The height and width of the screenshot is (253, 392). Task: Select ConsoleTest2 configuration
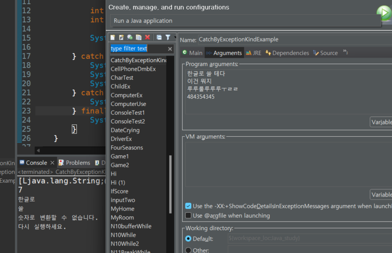[128, 121]
